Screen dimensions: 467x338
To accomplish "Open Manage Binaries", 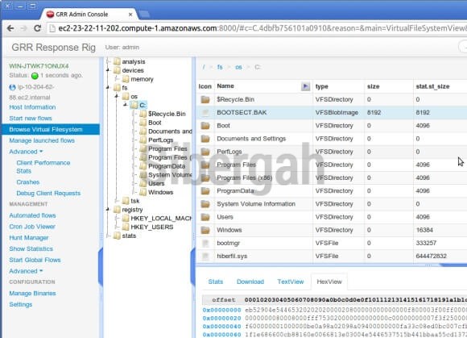I will tap(32, 294).
